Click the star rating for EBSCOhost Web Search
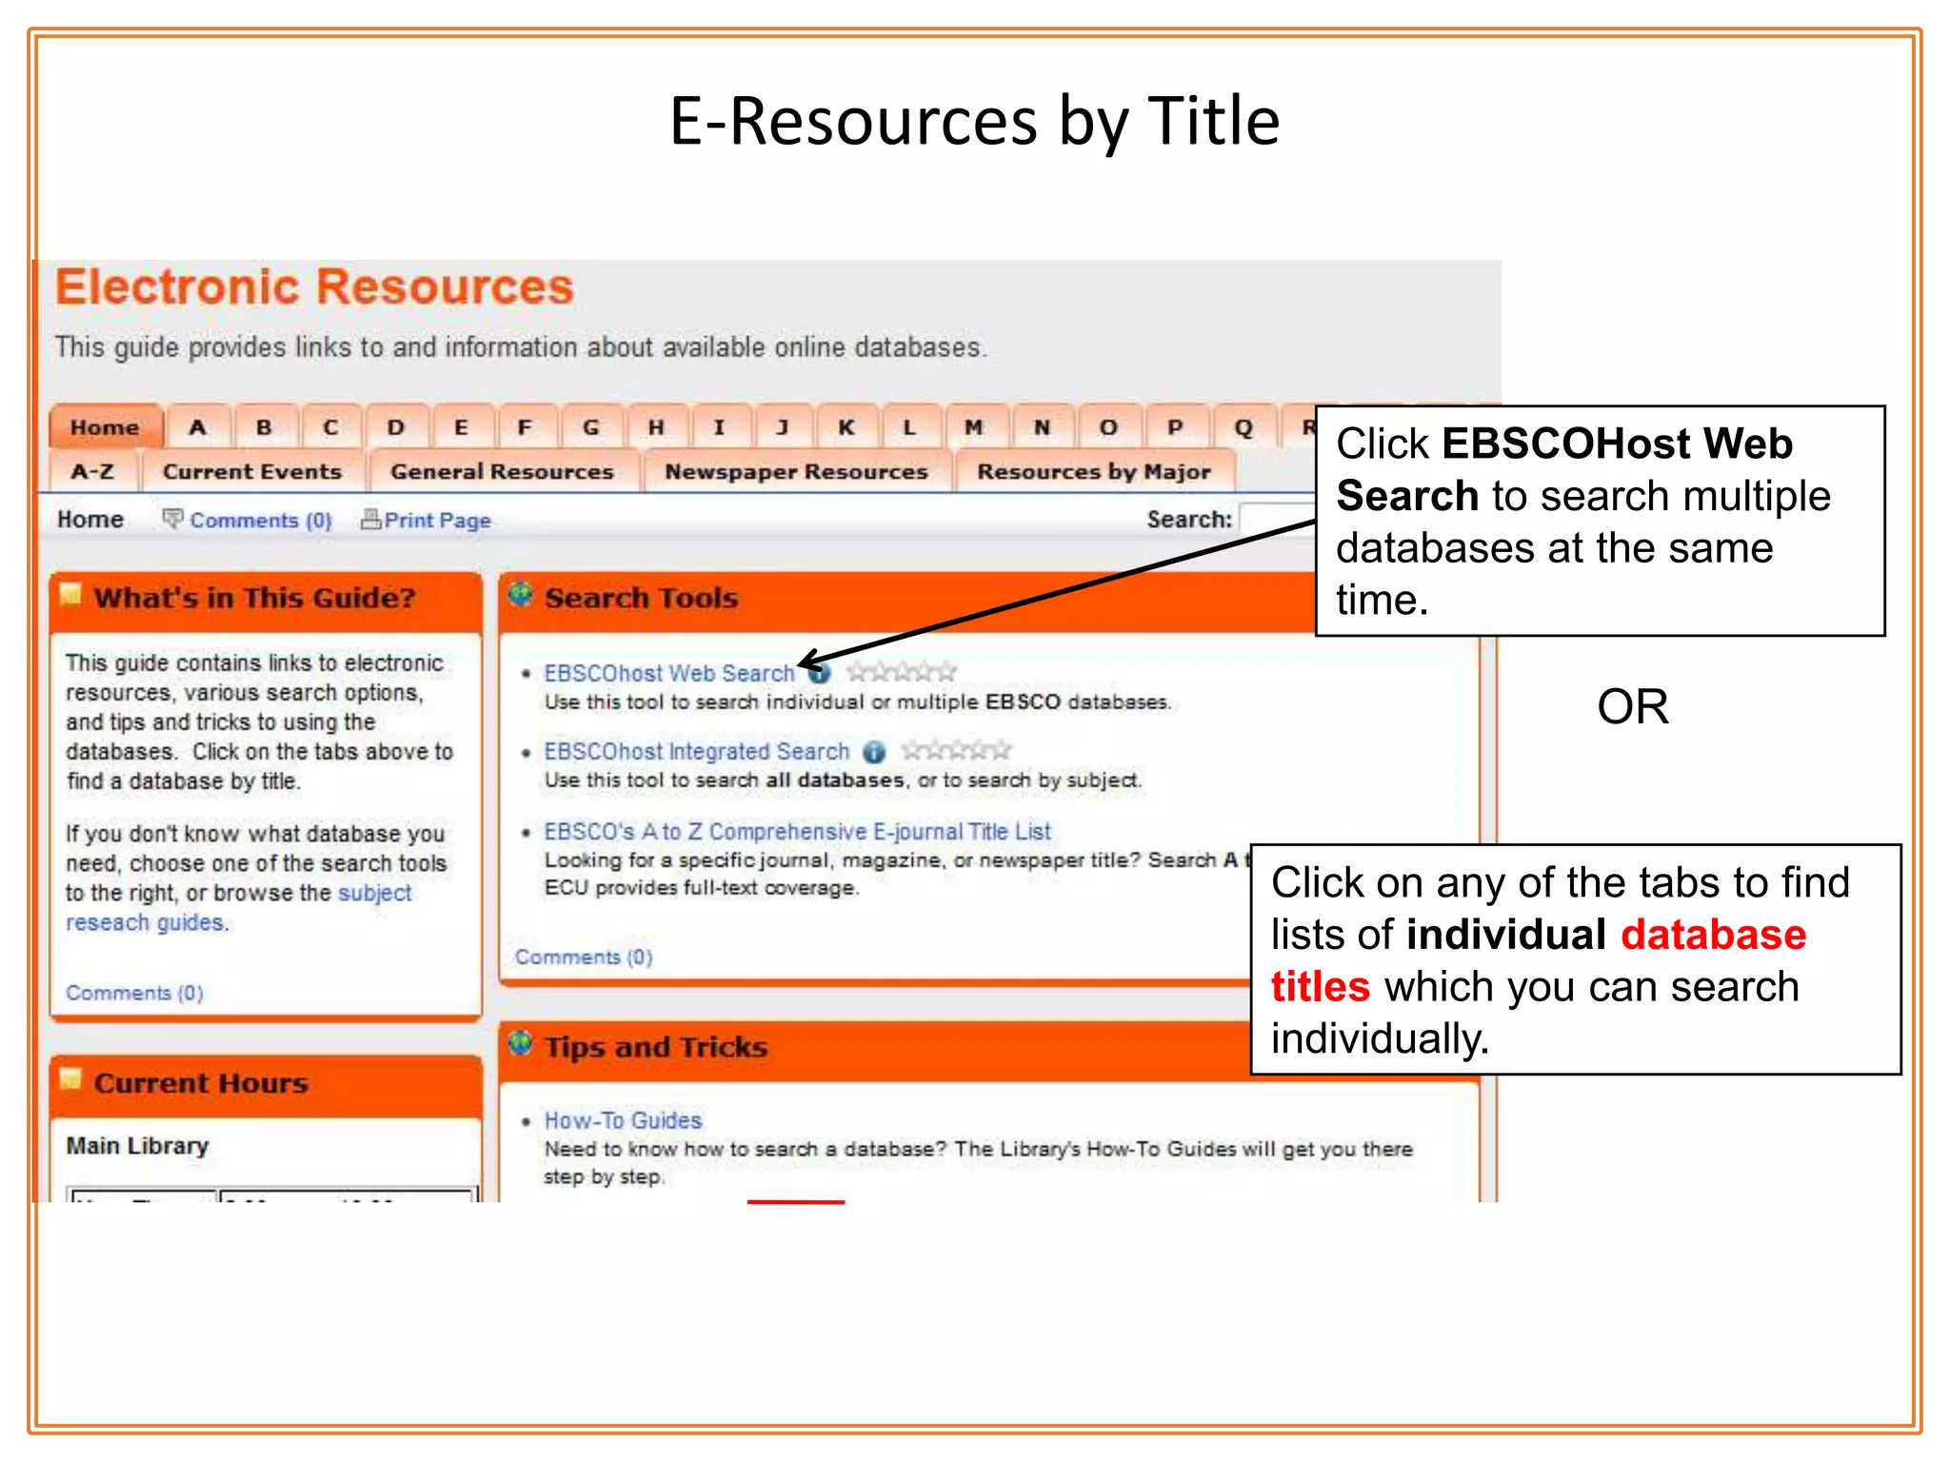 tap(902, 672)
